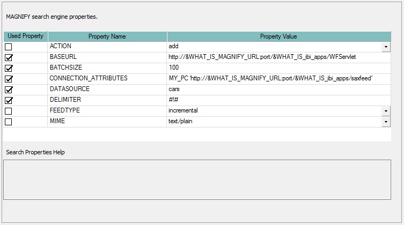The width and height of the screenshot is (404, 225).
Task: Click the Property Value column header
Action: point(278,36)
